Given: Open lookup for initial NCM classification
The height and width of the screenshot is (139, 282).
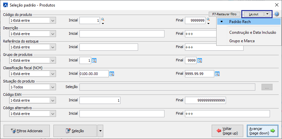Looking at the screenshot, I should 111,74.
